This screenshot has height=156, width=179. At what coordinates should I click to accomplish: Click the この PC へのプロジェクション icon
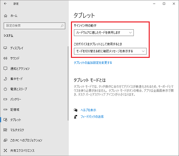[5, 140]
